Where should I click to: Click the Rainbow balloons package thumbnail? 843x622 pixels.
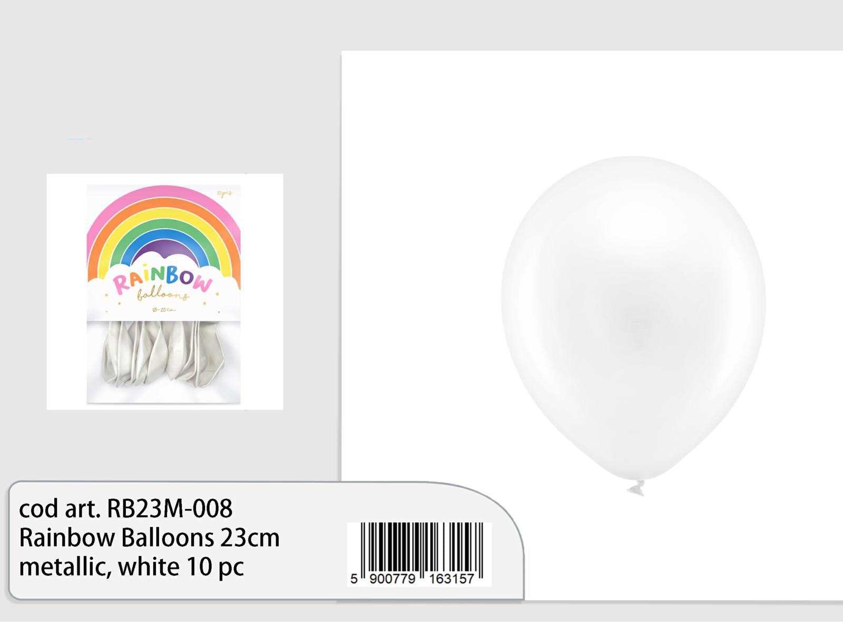point(164,294)
